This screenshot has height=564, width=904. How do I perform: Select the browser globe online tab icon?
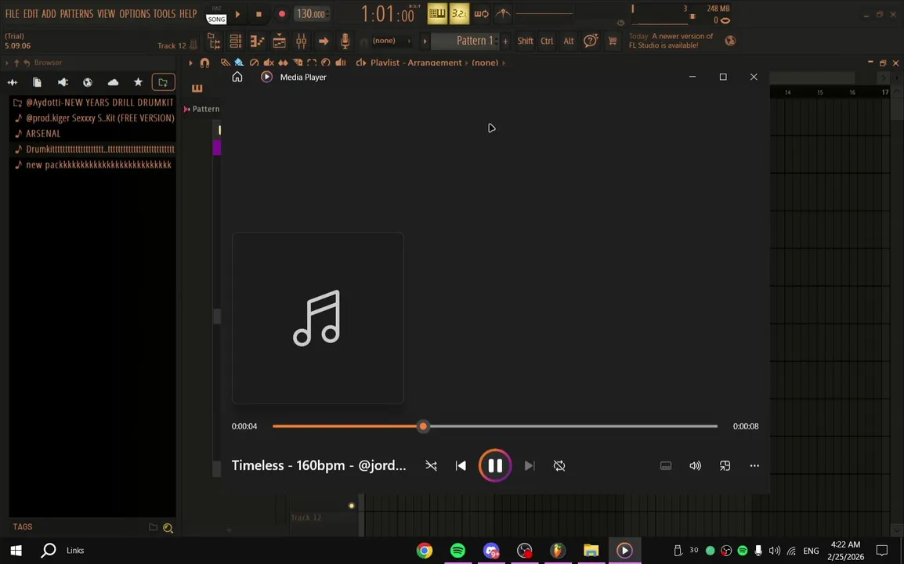click(x=88, y=82)
